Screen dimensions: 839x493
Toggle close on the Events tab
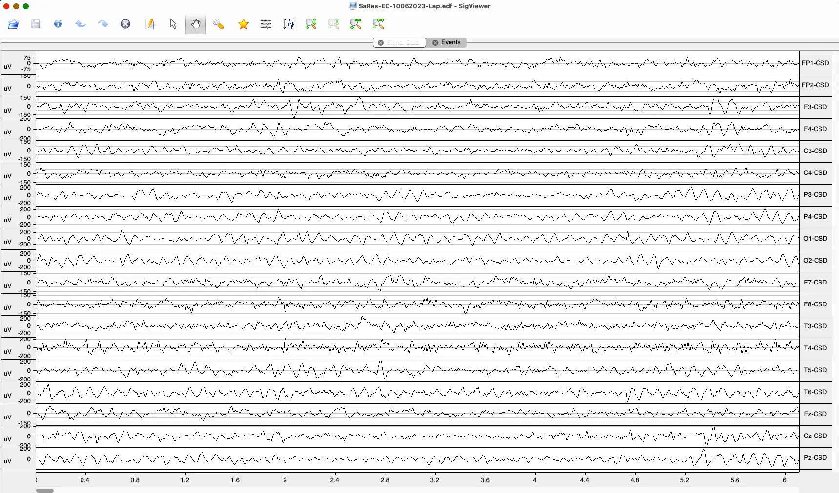435,42
